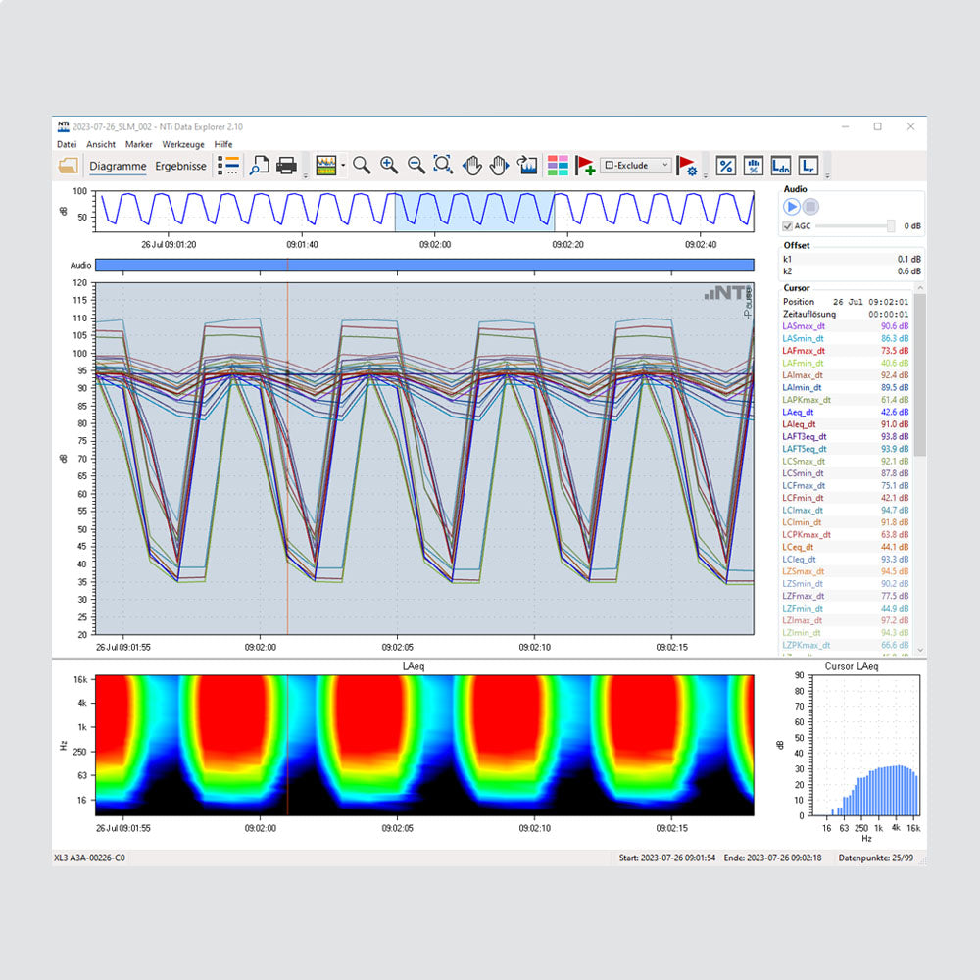Open marker settings flag with gear
This screenshot has height=980, width=980.
[x=686, y=166]
